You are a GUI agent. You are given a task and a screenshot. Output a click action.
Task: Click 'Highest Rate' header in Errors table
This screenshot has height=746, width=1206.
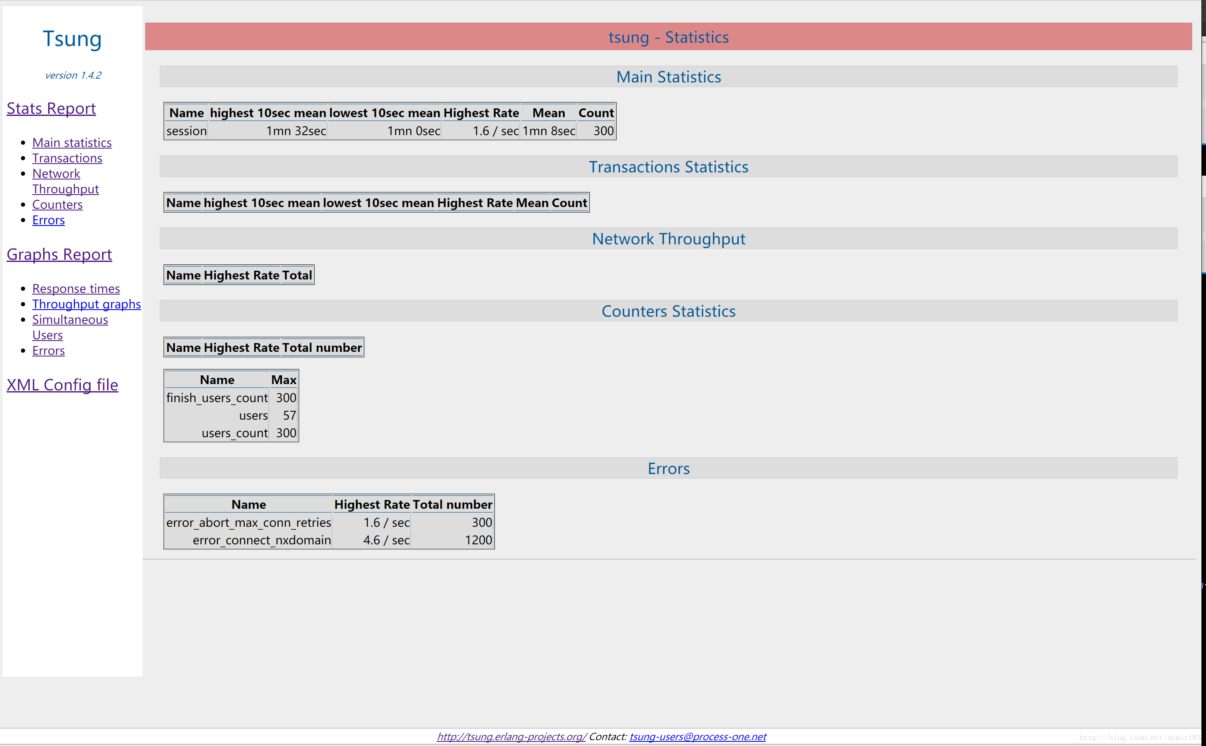(372, 504)
